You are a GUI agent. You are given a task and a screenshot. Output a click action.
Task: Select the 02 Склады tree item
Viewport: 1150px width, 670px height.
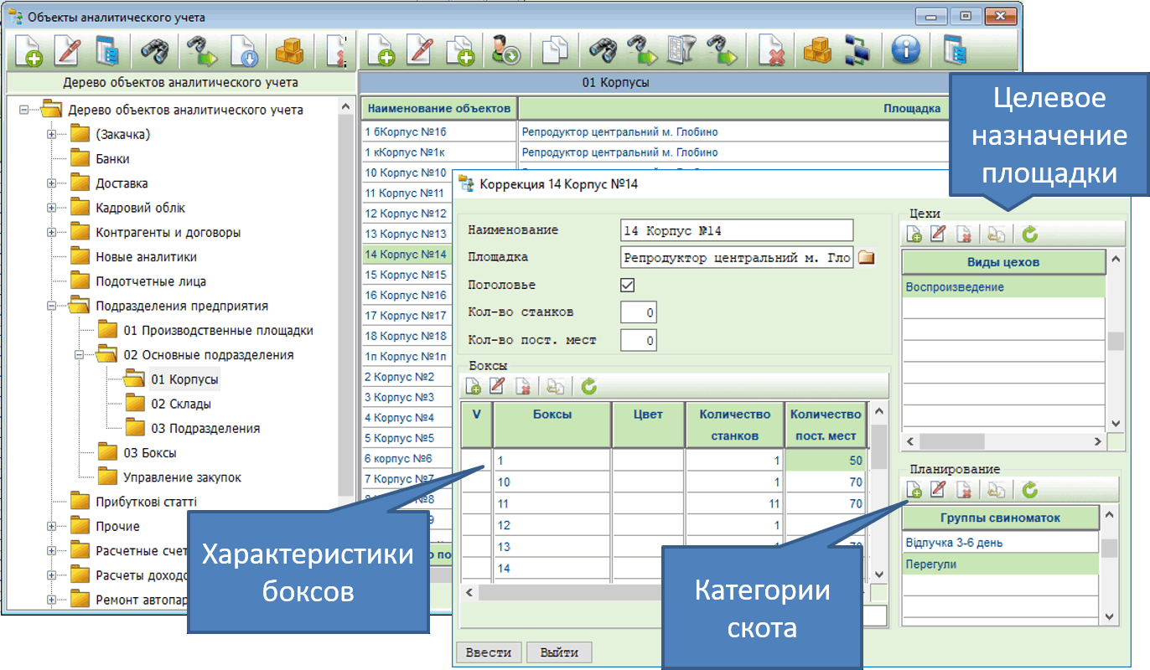pos(181,404)
